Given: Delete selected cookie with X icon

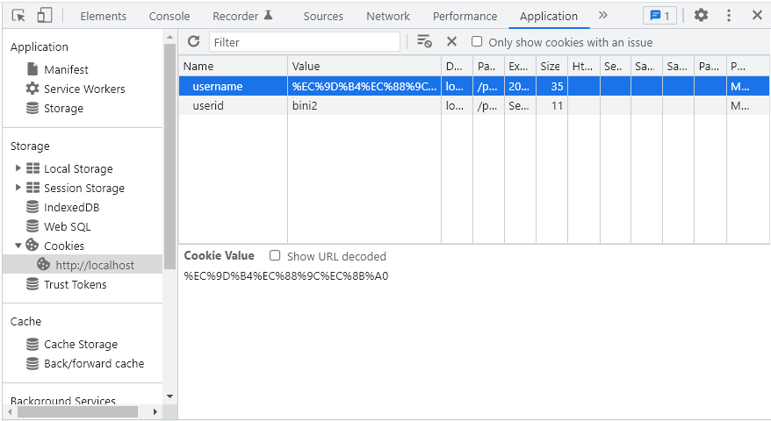Looking at the screenshot, I should (451, 41).
